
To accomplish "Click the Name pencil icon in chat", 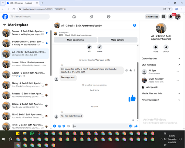I will (100, 47).
